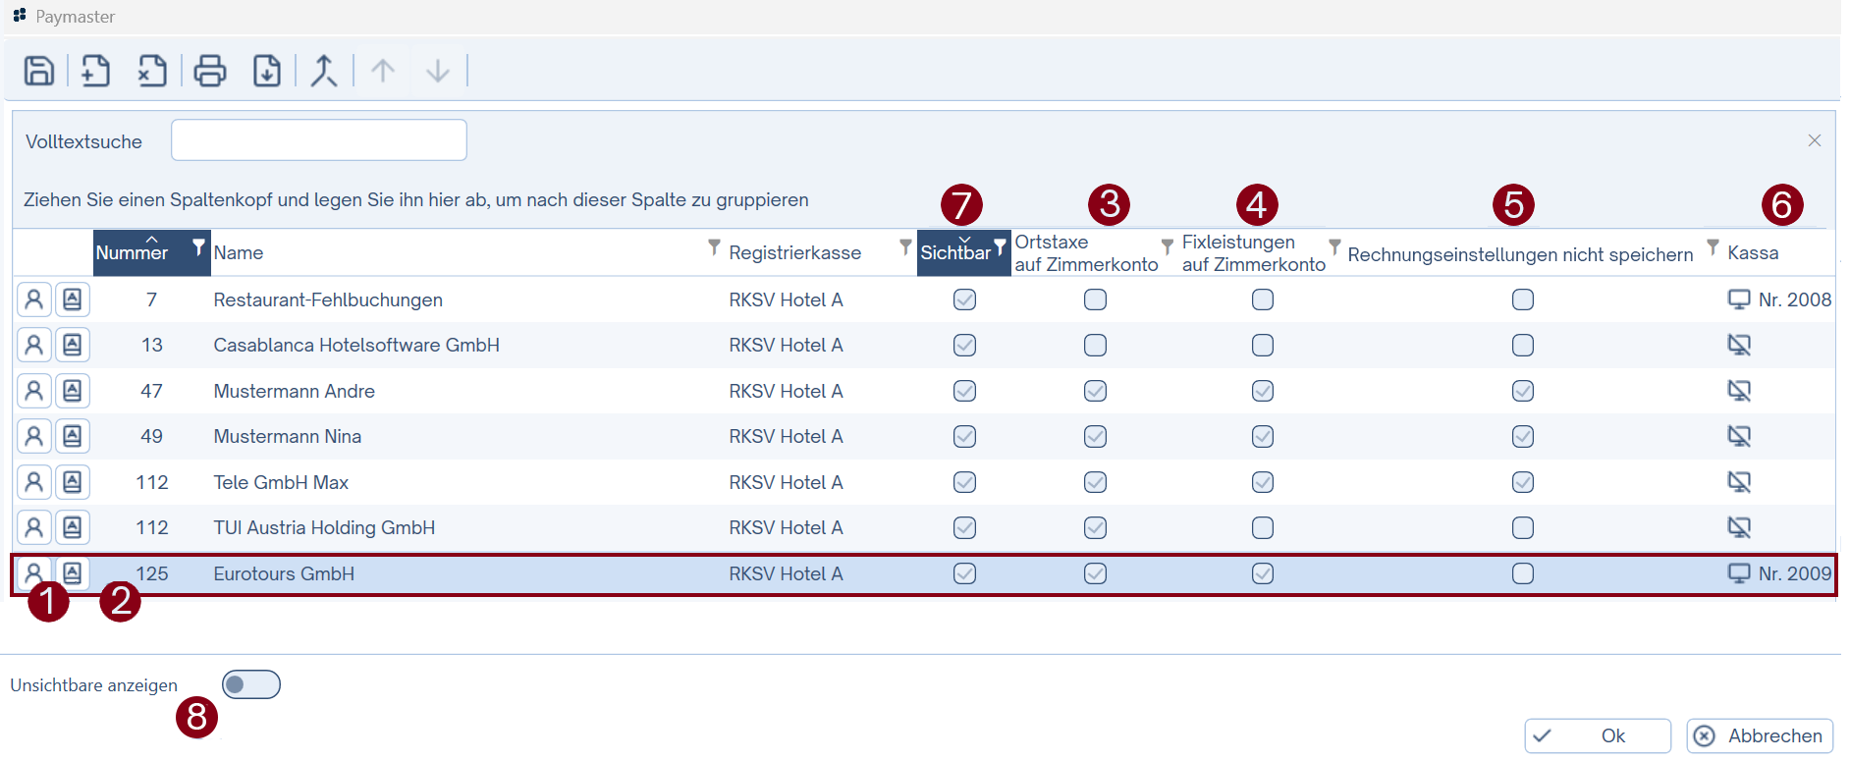1850x761 pixels.
Task: Click the Rechnungseinstellungen nicht speichern column header
Action: click(1520, 254)
